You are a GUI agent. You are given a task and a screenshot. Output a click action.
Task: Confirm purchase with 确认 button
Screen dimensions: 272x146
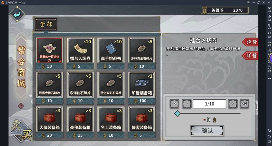coord(207,131)
